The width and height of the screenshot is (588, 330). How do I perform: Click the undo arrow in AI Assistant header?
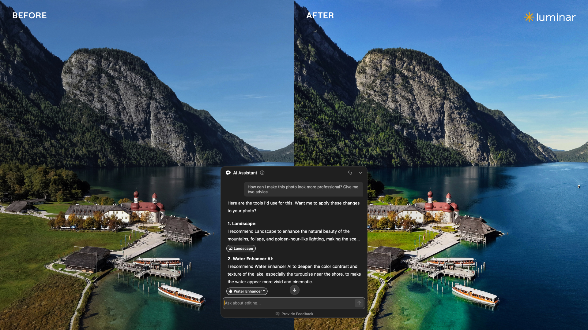coord(350,173)
